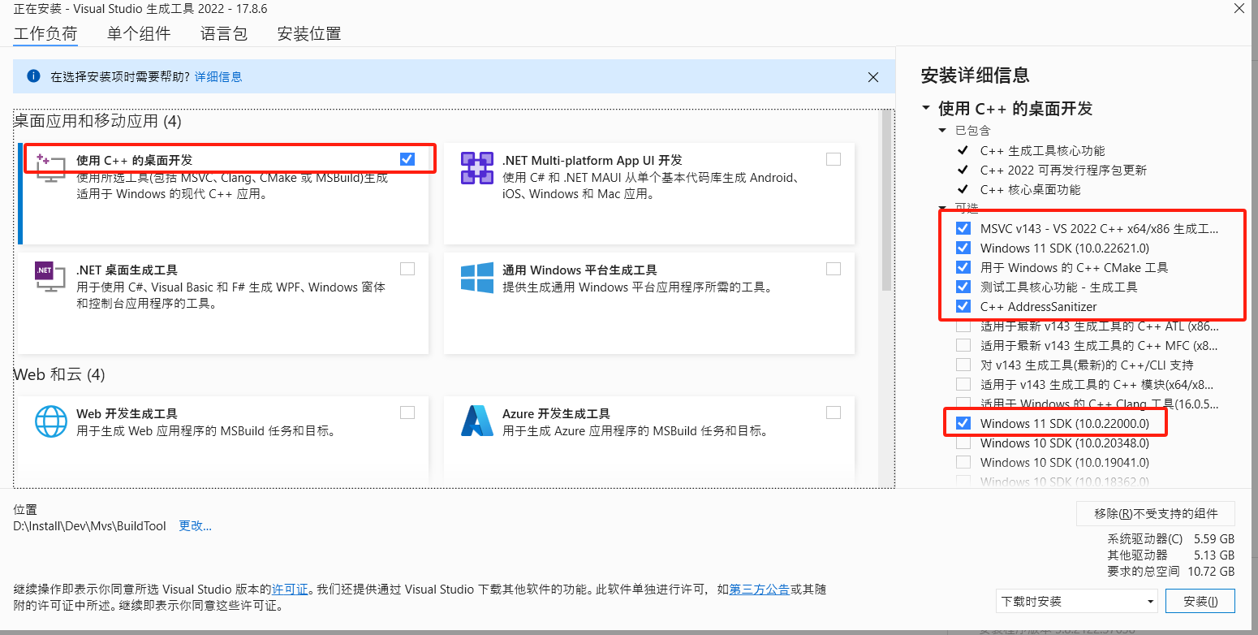The image size is (1258, 635).
Task: Collapse the 可选 section
Action: (942, 209)
